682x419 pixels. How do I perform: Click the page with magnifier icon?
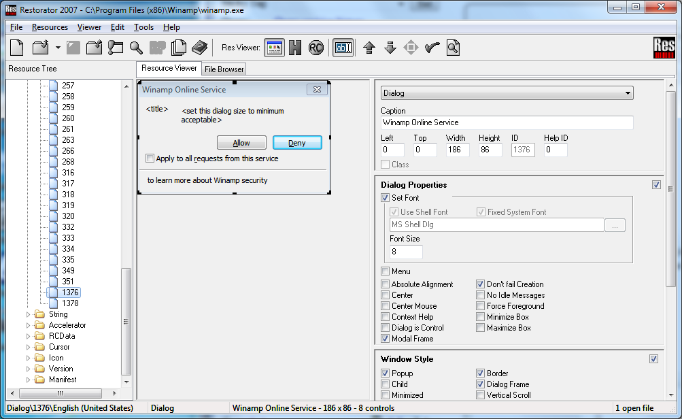[x=453, y=48]
